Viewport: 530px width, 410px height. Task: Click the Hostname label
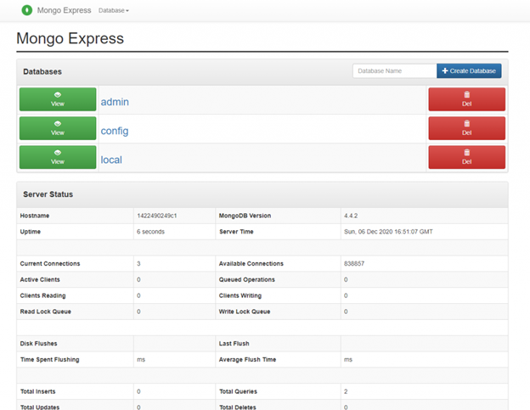coord(35,216)
